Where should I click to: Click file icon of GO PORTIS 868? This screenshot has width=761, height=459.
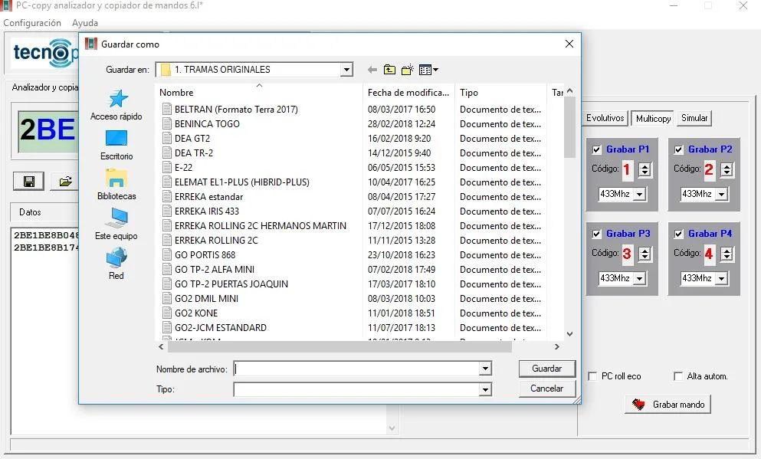pos(167,254)
